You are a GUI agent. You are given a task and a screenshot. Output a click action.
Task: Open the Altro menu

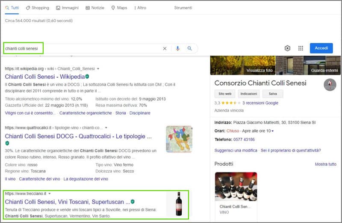click(x=140, y=8)
